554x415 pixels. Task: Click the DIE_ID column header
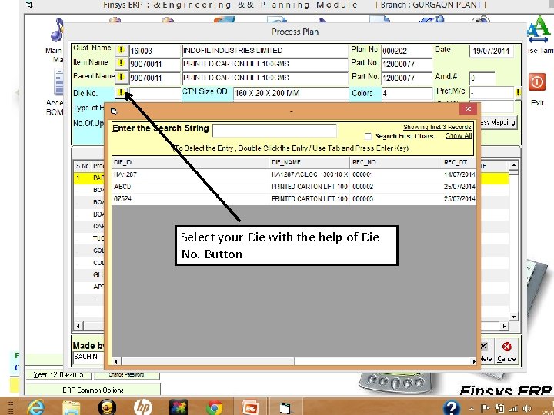coord(191,162)
